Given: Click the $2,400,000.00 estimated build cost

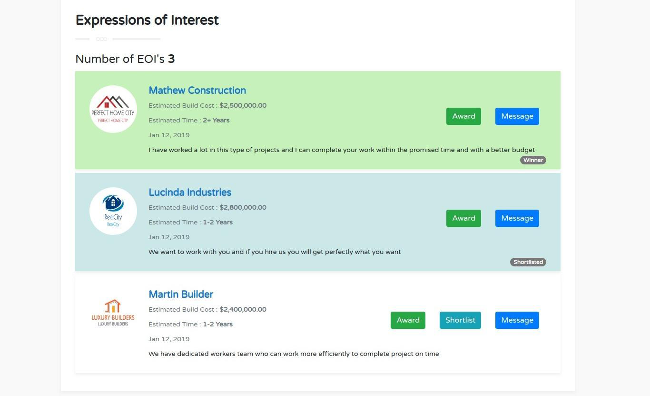Looking at the screenshot, I should tap(243, 310).
